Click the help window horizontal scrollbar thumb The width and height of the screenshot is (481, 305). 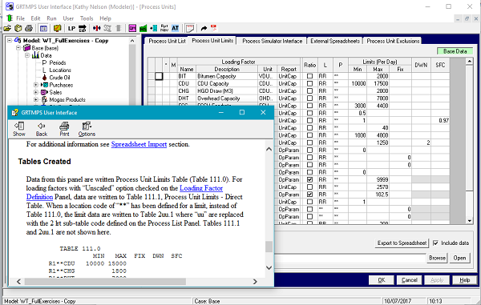pyautogui.click(x=105, y=282)
